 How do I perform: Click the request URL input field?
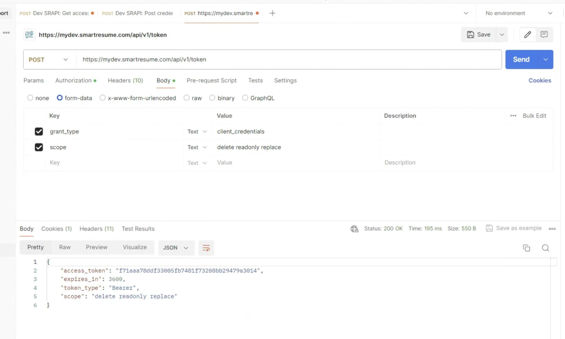tap(288, 60)
